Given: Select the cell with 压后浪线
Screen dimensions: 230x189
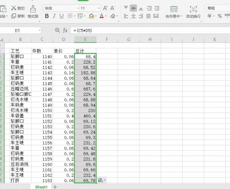Looking at the screenshot, I should pos(21,164).
